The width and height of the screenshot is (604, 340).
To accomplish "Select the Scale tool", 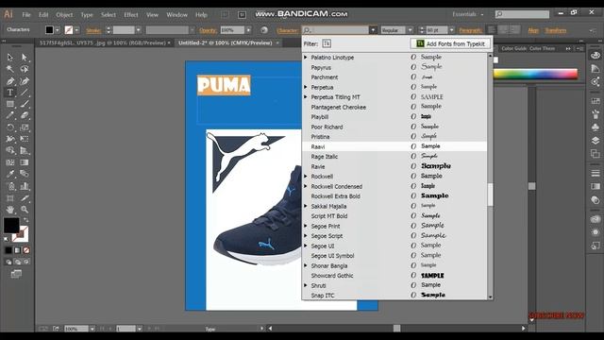I will click(x=25, y=127).
